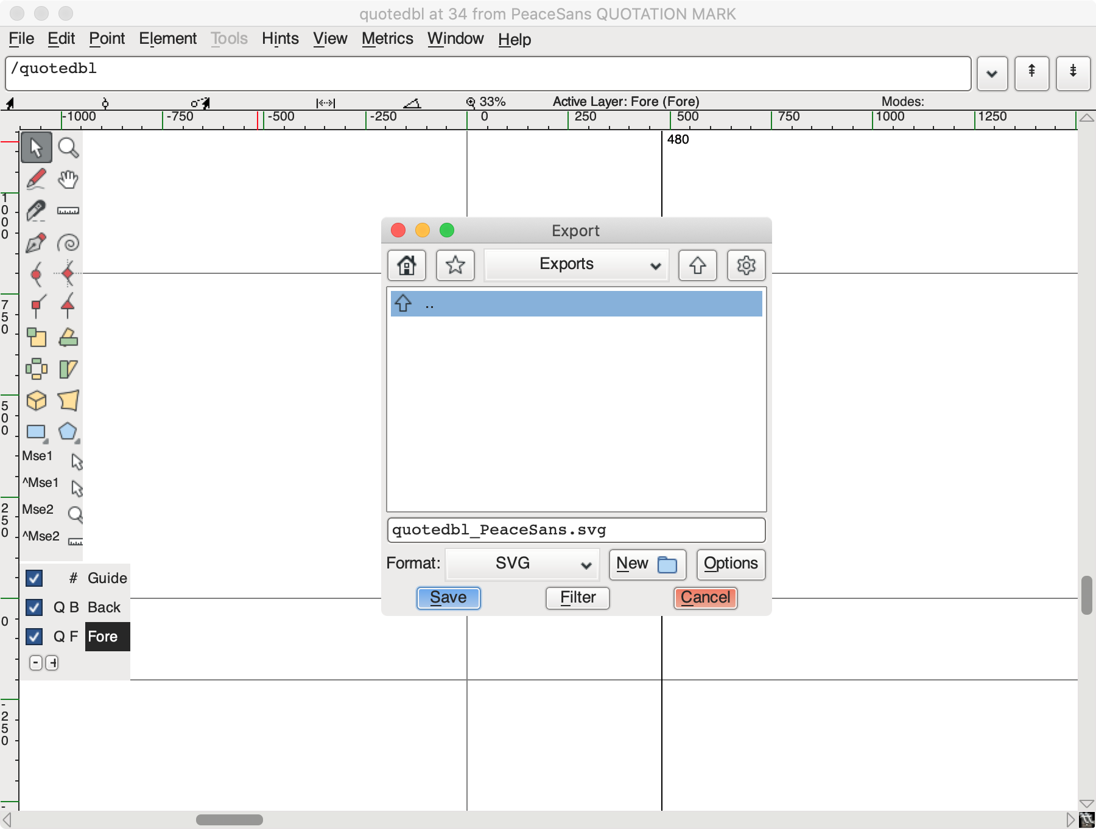Open the Format dropdown showing SVG
The width and height of the screenshot is (1096, 829).
(x=522, y=564)
